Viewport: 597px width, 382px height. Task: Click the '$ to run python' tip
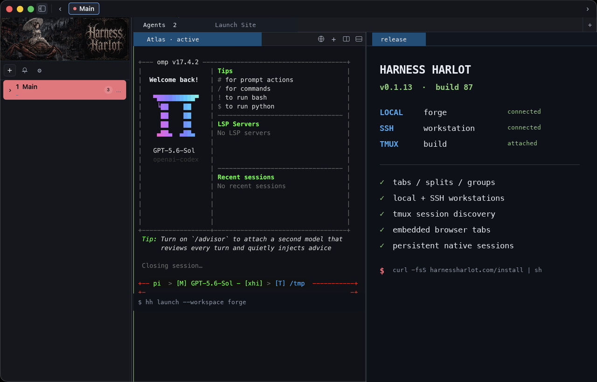pyautogui.click(x=246, y=106)
